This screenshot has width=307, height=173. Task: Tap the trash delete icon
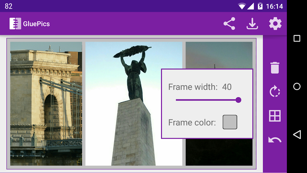tap(275, 68)
